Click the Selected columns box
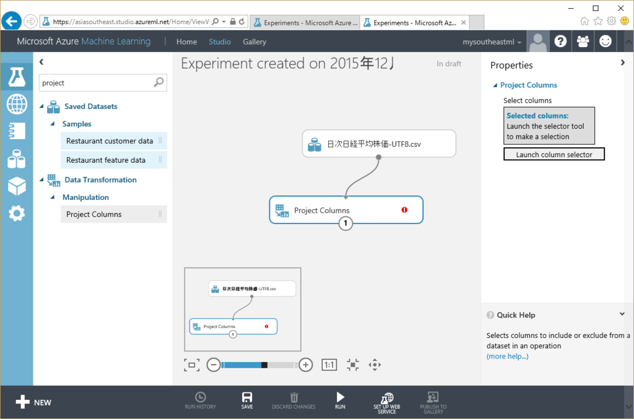 pos(549,126)
